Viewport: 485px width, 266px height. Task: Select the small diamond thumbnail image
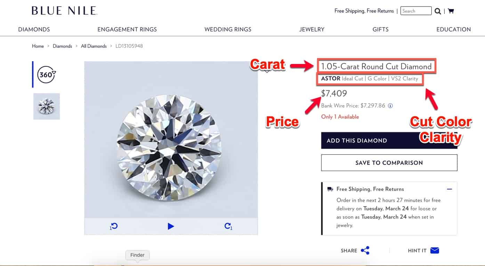46,106
